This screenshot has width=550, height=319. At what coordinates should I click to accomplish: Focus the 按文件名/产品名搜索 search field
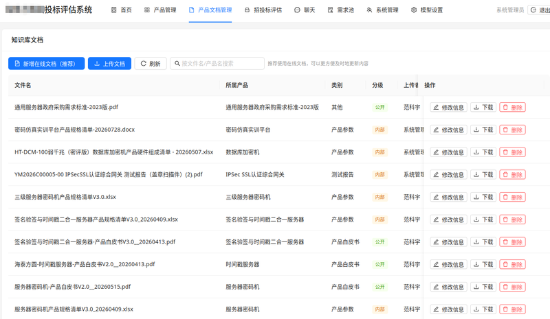point(217,63)
